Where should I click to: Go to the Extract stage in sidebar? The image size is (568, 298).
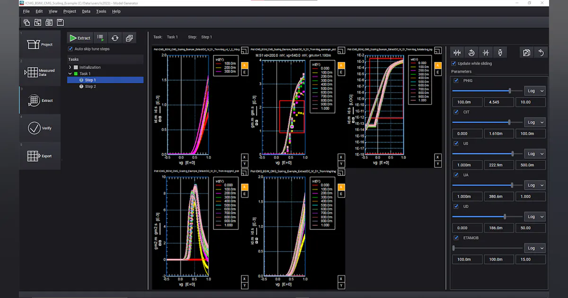40,100
